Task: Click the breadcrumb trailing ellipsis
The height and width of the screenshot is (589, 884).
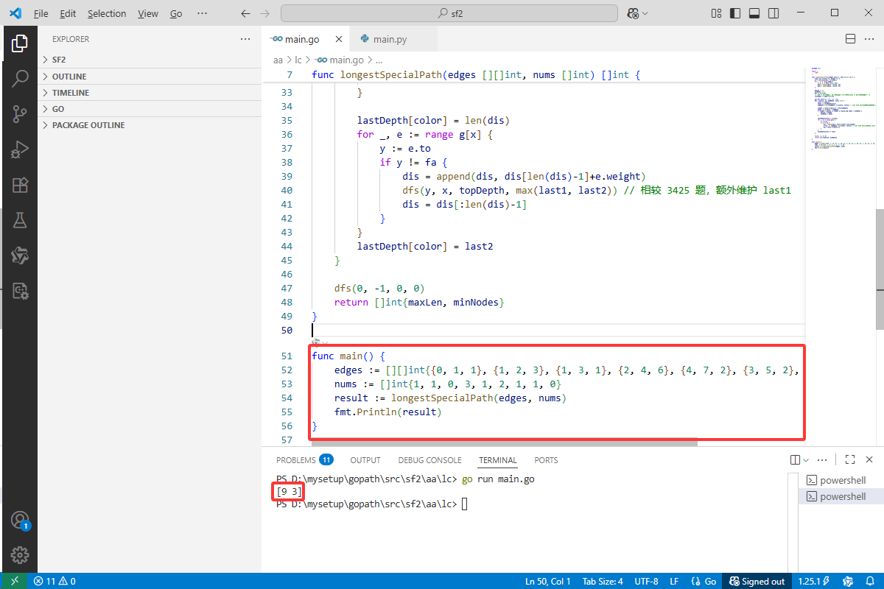Action: (379, 60)
